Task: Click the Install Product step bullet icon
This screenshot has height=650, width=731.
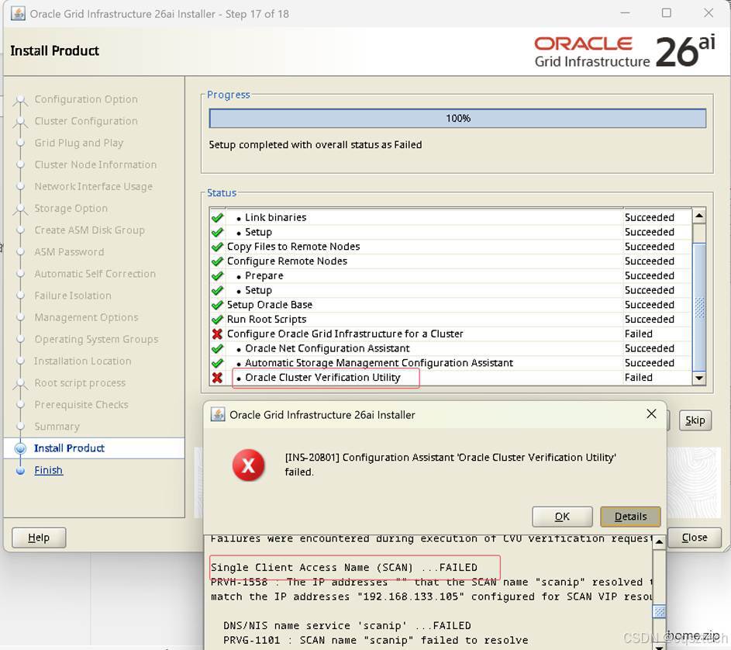Action: (x=20, y=448)
